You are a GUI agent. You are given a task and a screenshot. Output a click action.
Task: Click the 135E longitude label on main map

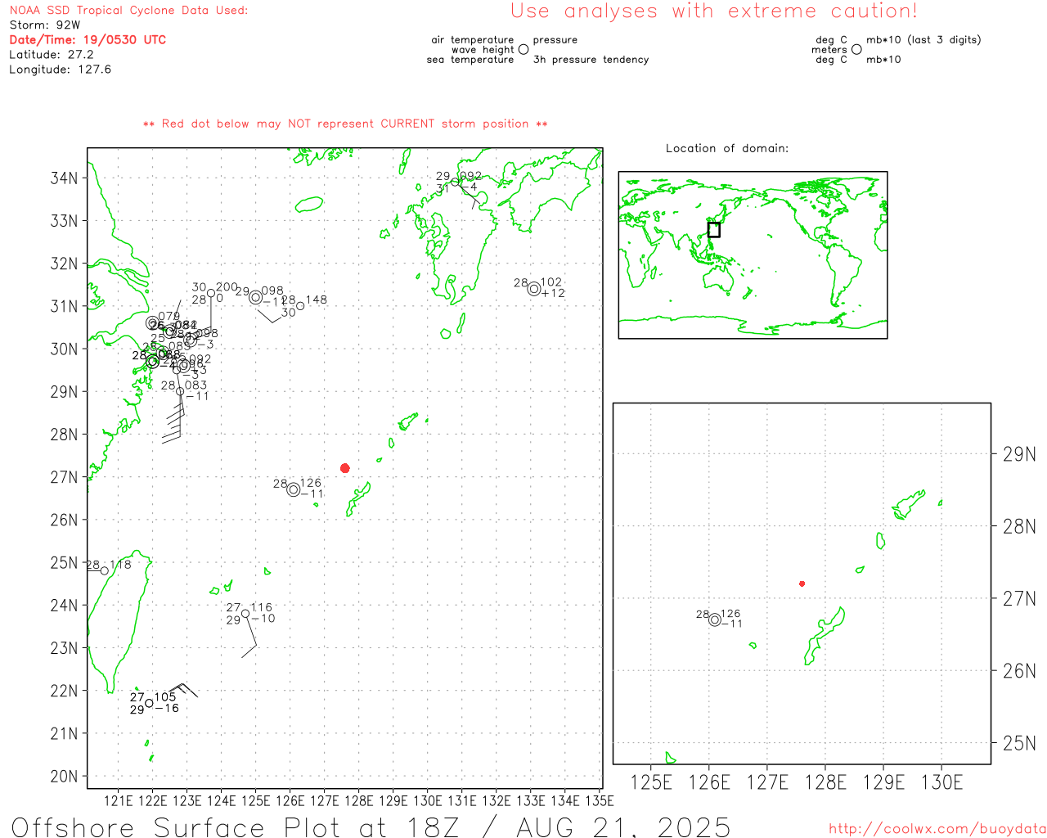click(x=599, y=801)
